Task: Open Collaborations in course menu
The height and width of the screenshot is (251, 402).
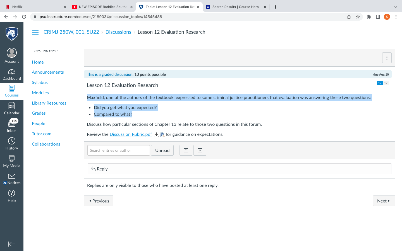Action: tap(46, 144)
